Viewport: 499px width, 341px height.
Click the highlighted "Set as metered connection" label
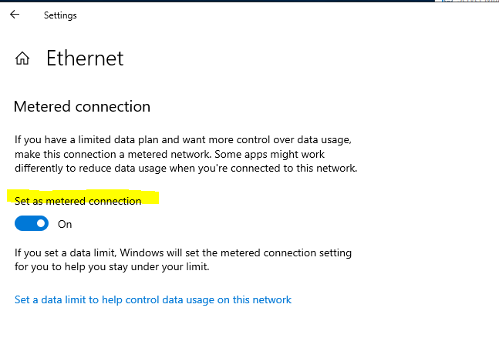(x=78, y=201)
